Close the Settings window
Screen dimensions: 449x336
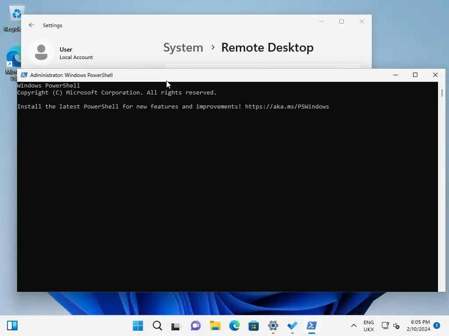pyautogui.click(x=362, y=21)
